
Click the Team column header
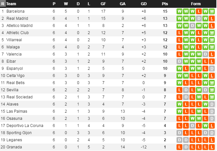coord(11,4)
